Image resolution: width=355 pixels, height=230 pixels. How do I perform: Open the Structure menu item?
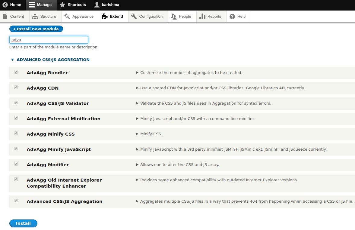pos(45,17)
